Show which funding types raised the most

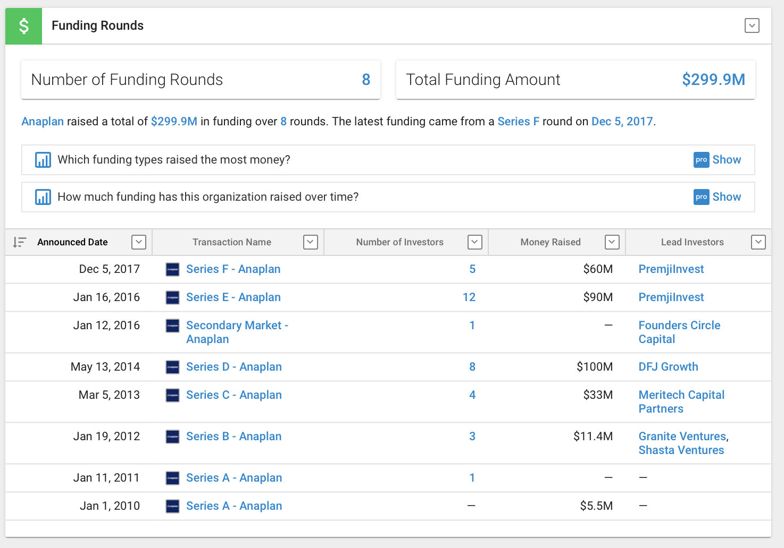(727, 160)
